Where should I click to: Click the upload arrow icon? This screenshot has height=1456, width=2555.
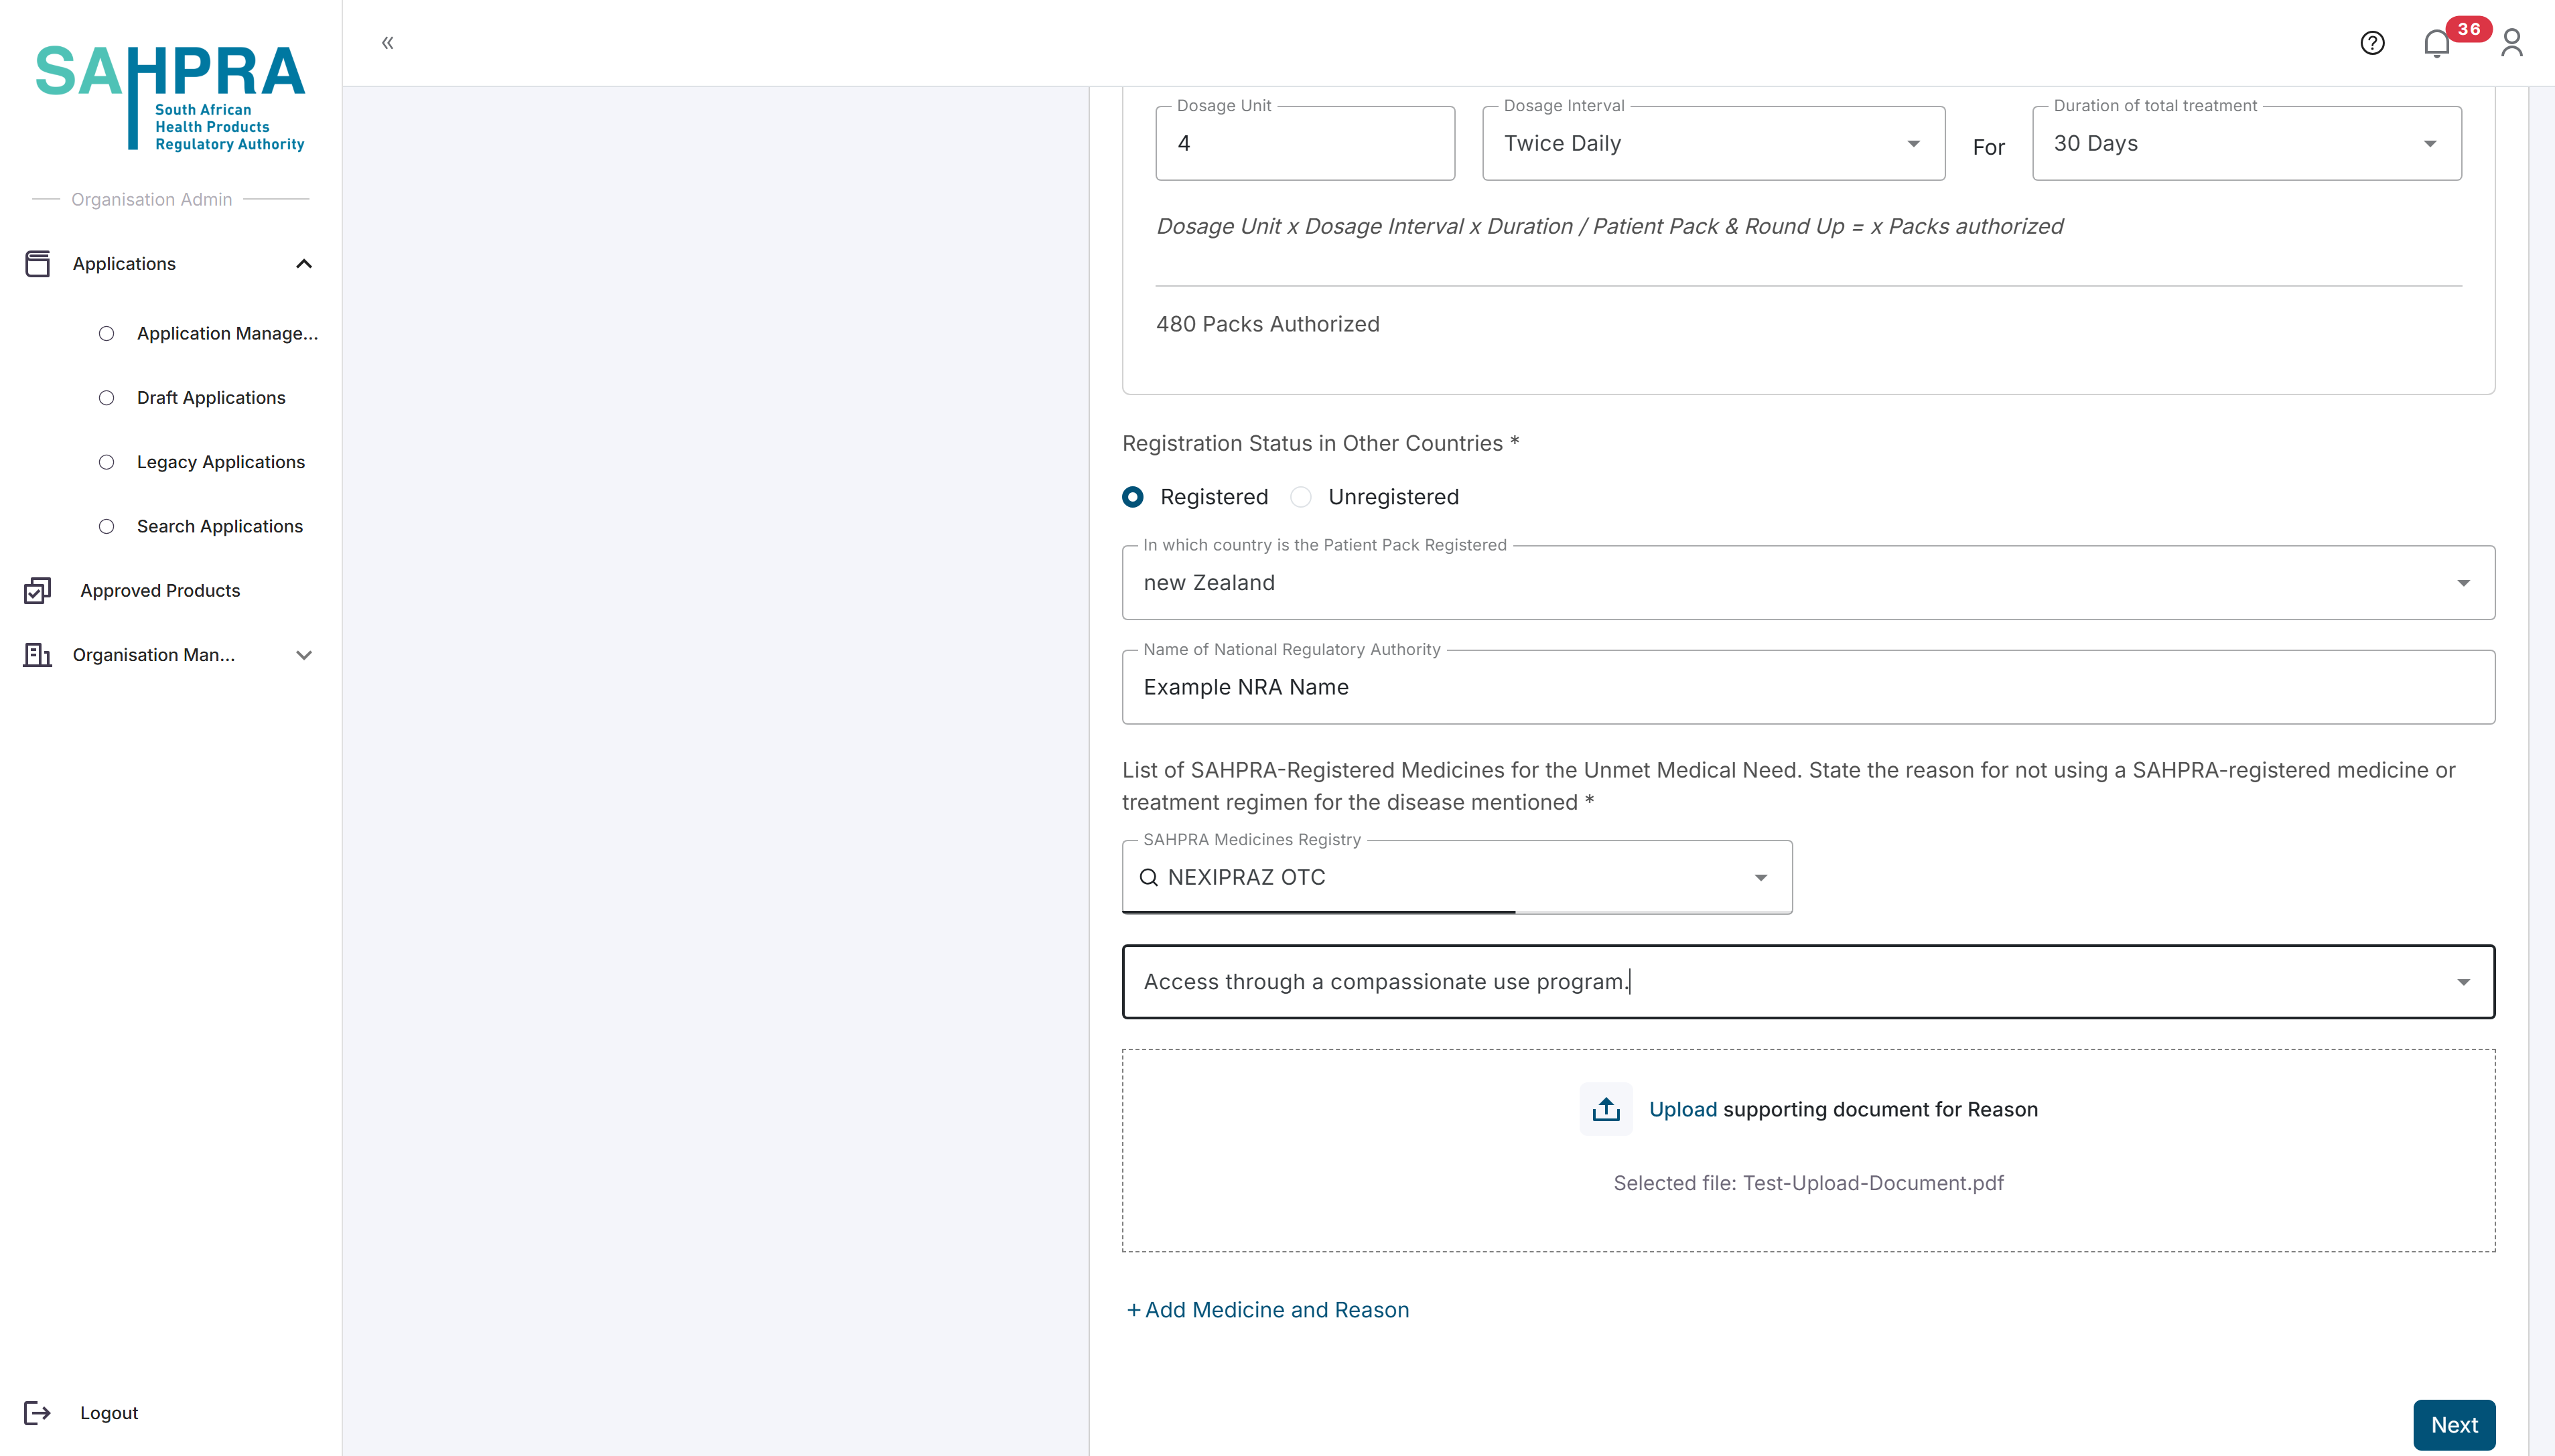[x=1606, y=1109]
